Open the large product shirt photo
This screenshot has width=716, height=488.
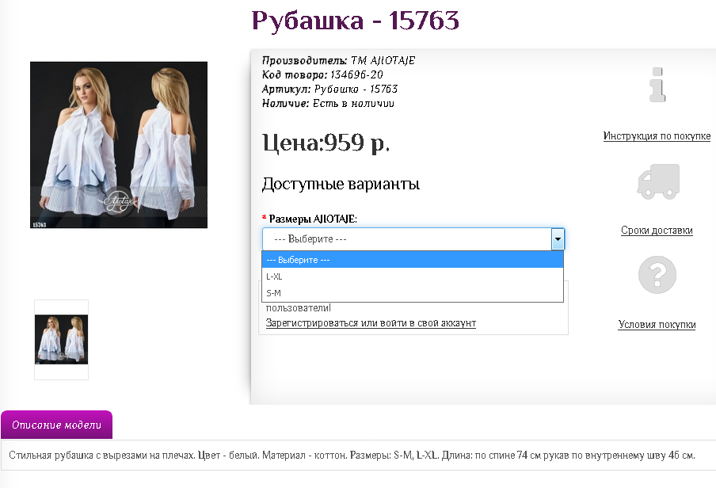(x=119, y=145)
